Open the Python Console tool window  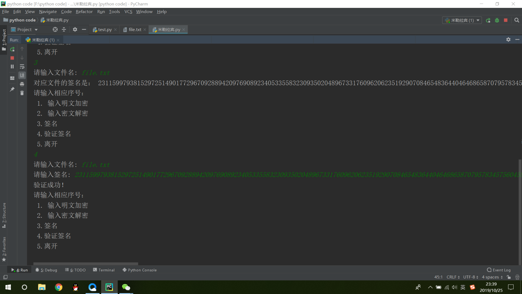(140, 270)
